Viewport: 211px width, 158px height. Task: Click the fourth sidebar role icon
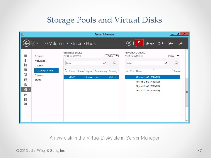pyautogui.click(x=25, y=70)
